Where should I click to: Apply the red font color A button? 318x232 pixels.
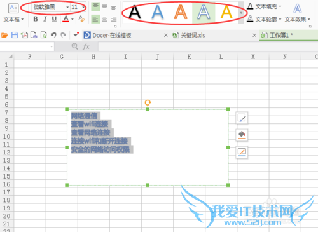(x=66, y=19)
